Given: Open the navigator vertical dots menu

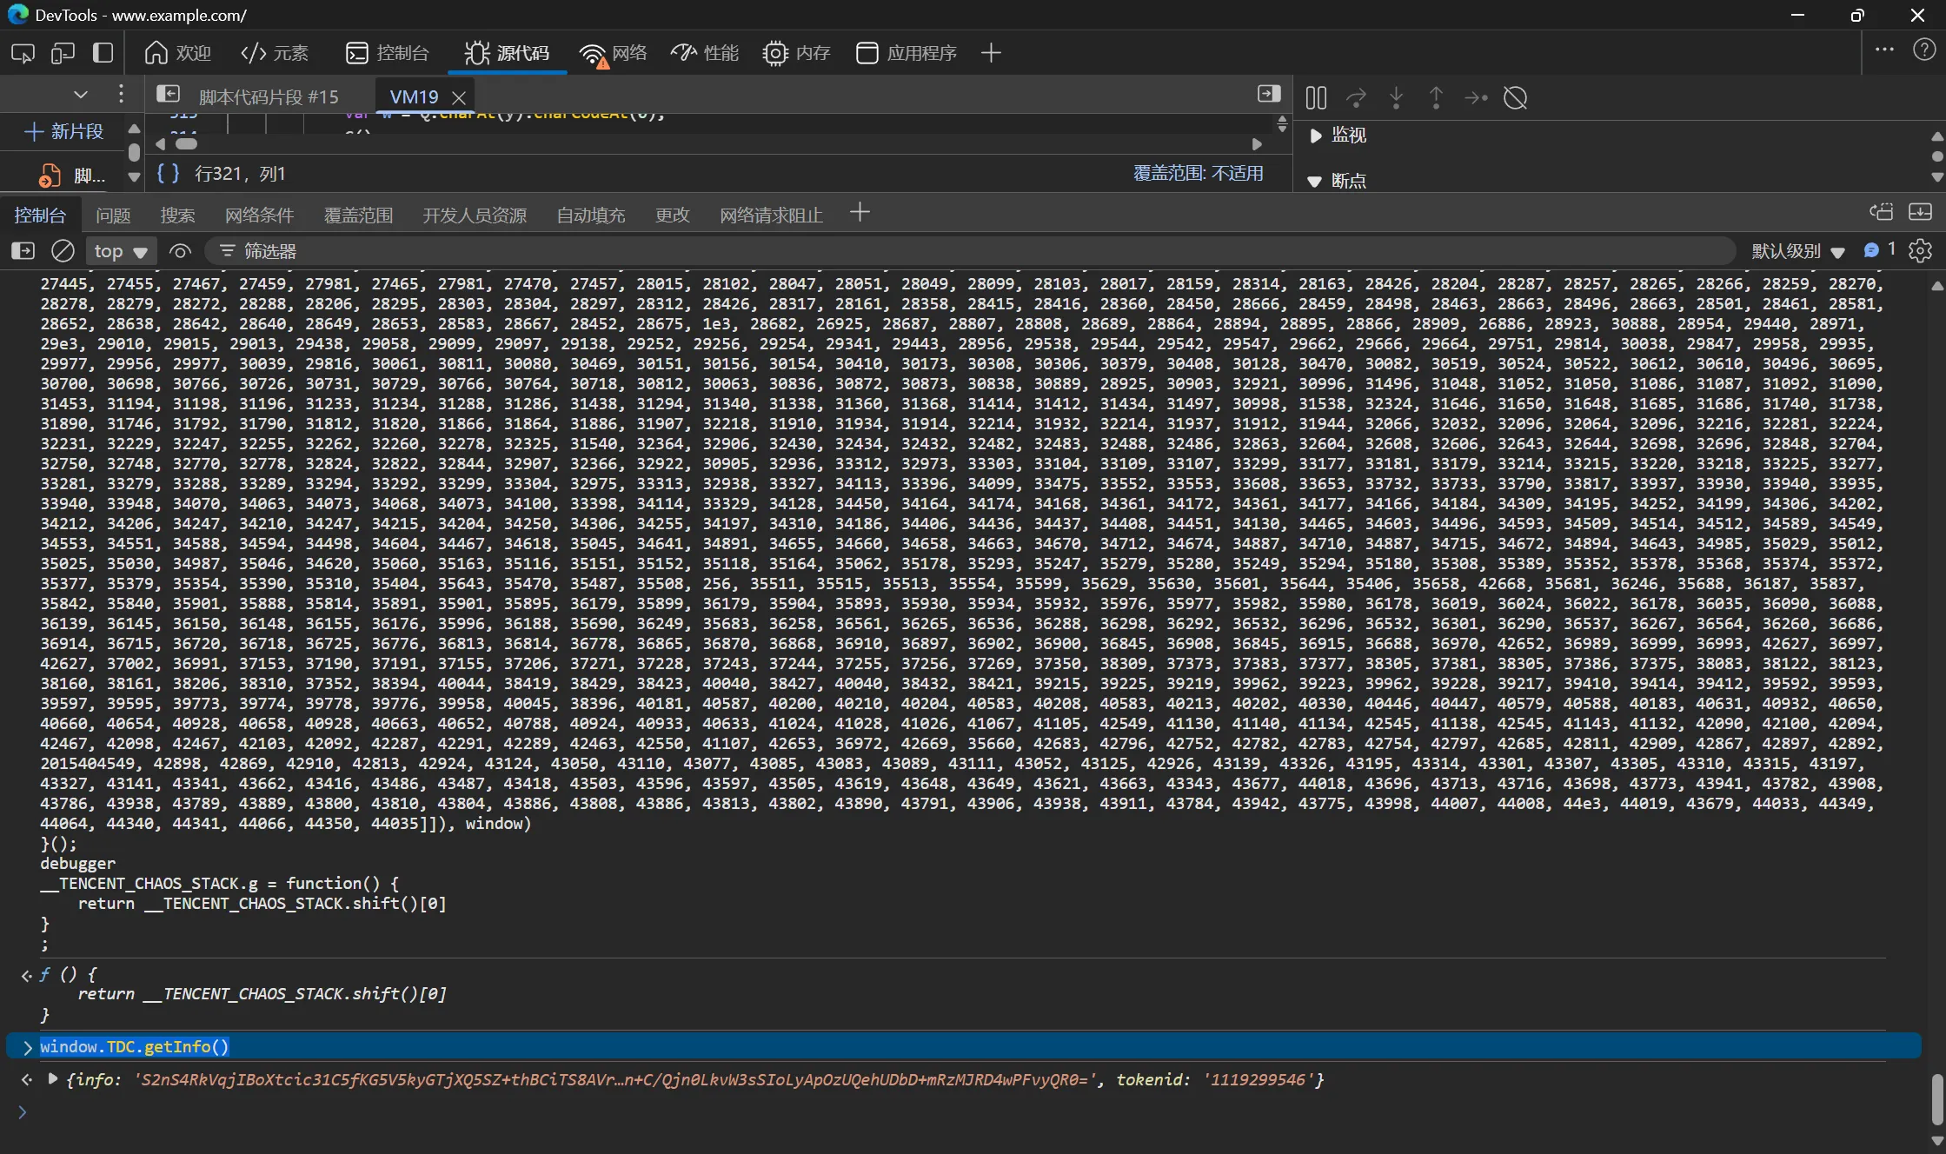Looking at the screenshot, I should tap(121, 94).
